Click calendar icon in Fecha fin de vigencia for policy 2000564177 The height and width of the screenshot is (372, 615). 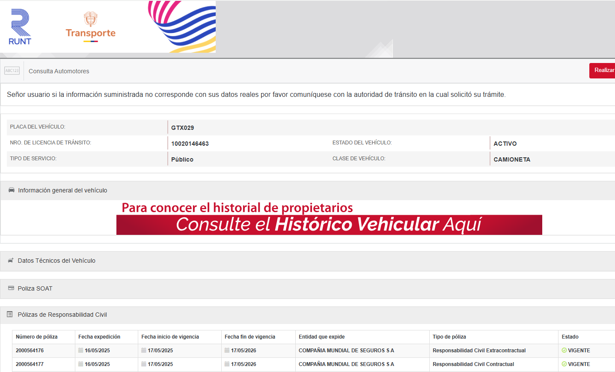point(227,364)
